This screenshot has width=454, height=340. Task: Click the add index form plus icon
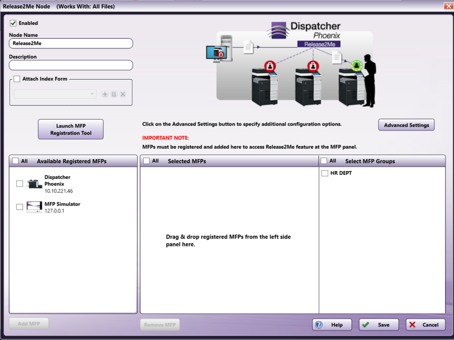click(x=105, y=94)
